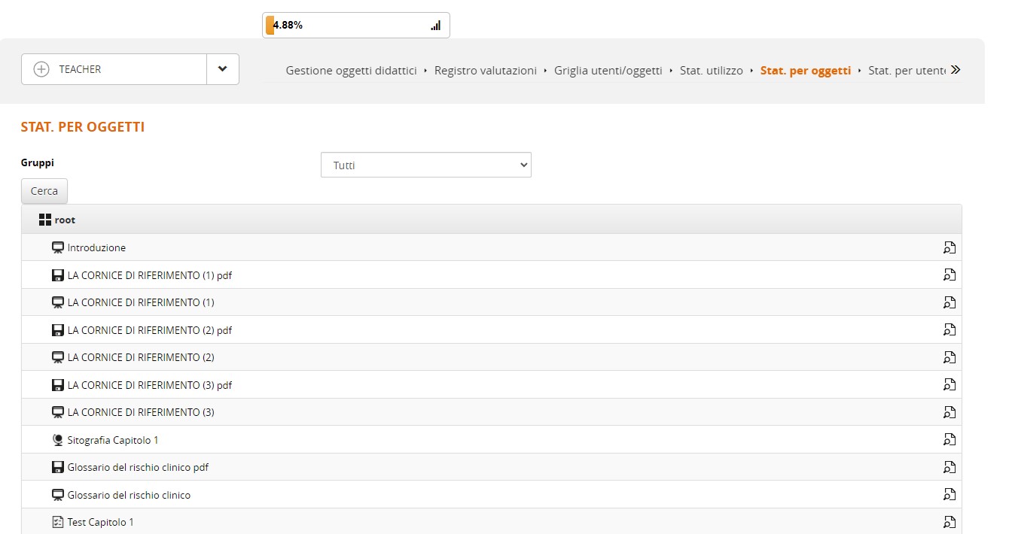Click the plus icon beside TEACHER
1015x534 pixels.
pyautogui.click(x=41, y=69)
